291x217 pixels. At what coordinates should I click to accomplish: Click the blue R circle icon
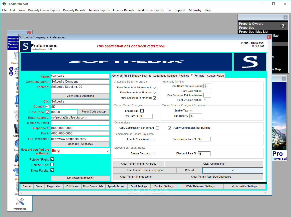[11, 69]
